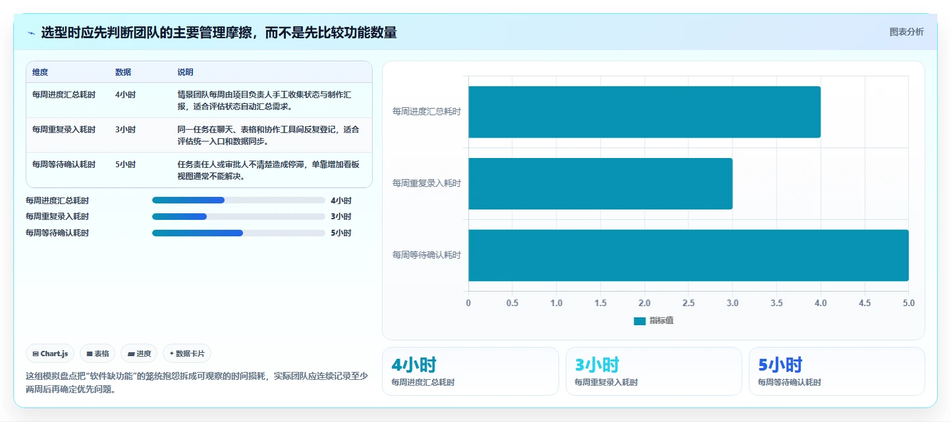Click the 每周等待确认耗时 progress row label
Image resolution: width=951 pixels, height=422 pixels.
coord(57,233)
